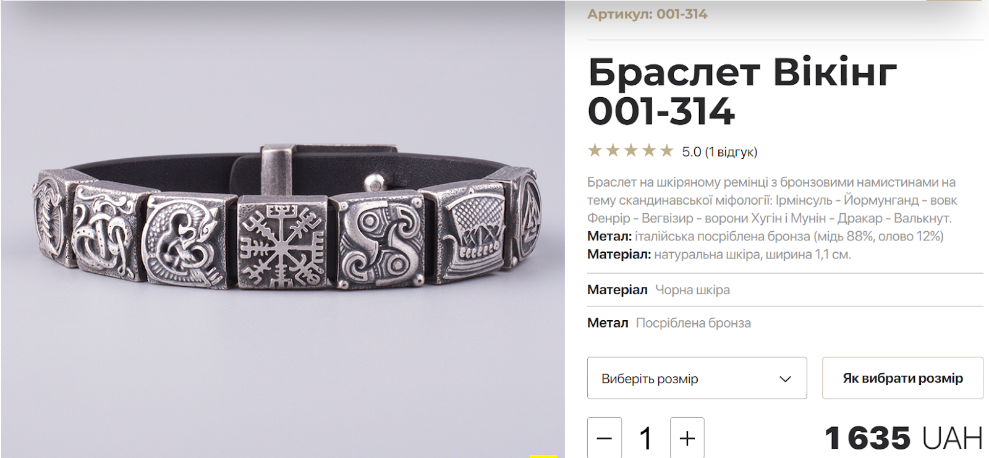Open the Виберіть розмір dropdown
The image size is (989, 458).
pyautogui.click(x=697, y=378)
